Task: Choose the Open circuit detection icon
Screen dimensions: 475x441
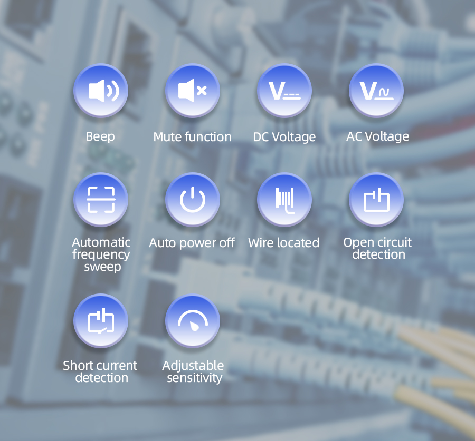Action: [376, 200]
